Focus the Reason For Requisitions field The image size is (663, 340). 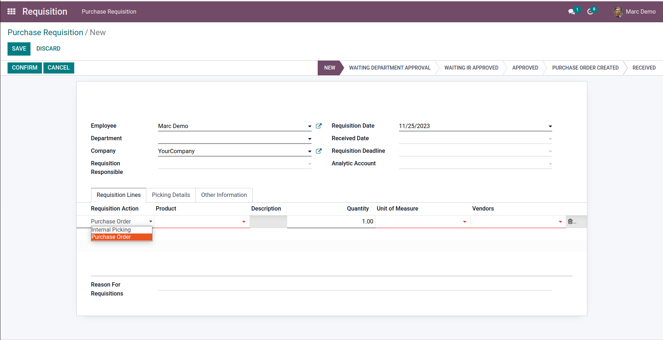click(355, 285)
